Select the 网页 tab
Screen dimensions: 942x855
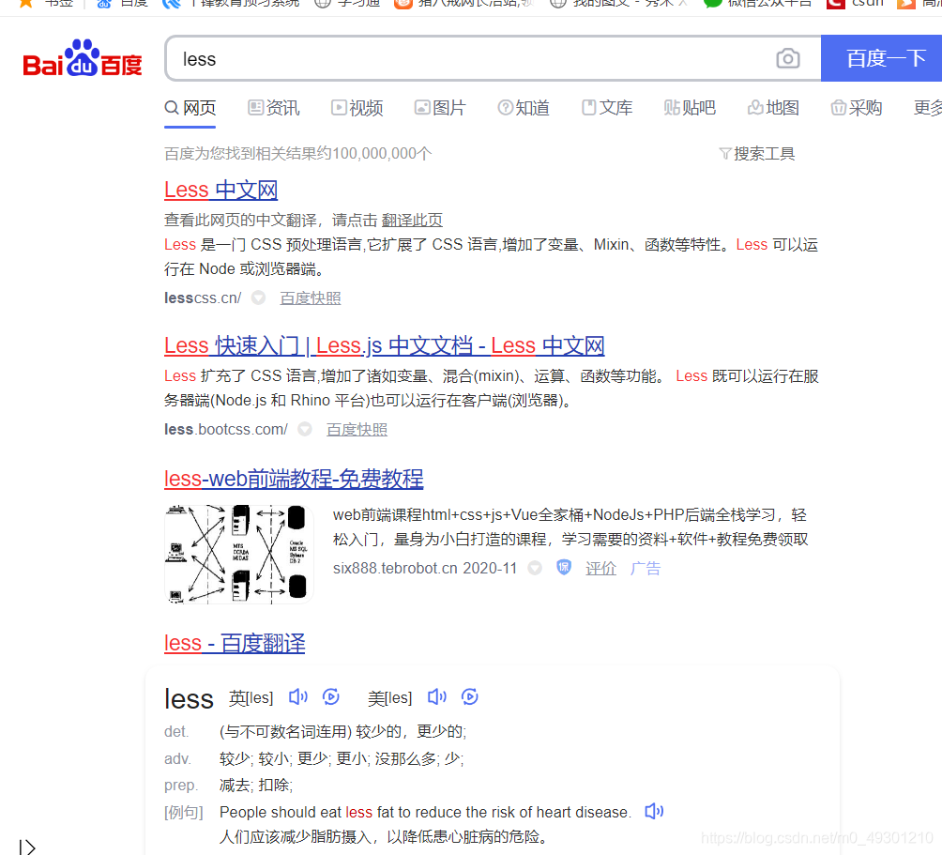[x=190, y=108]
